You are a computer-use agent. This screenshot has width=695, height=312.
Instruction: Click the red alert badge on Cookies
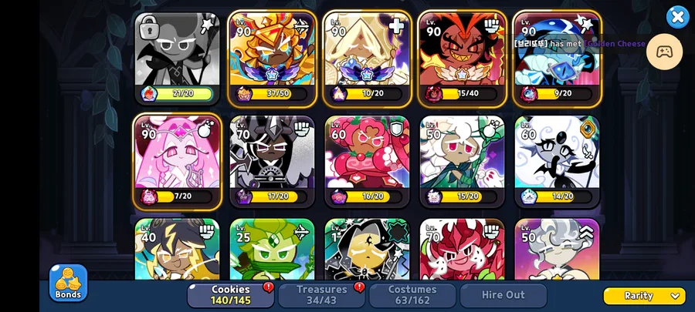click(x=268, y=287)
